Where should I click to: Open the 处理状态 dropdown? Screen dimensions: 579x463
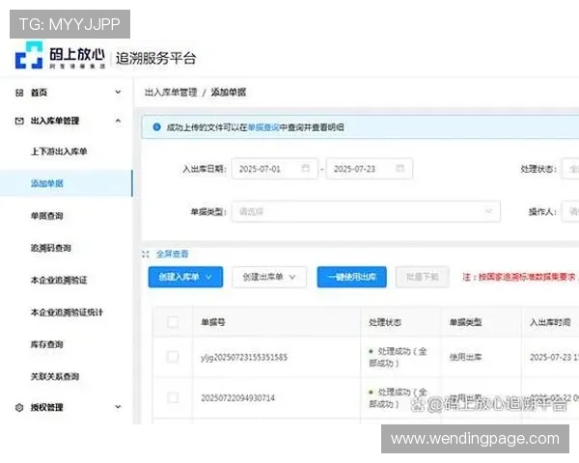click(570, 169)
